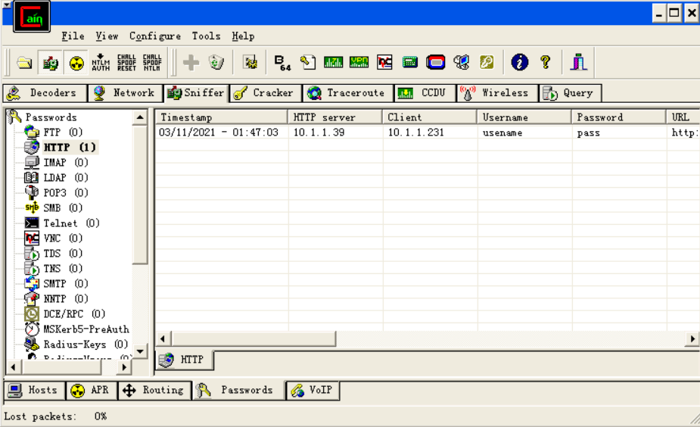
Task: Switch to the Wireless tab
Action: [497, 93]
